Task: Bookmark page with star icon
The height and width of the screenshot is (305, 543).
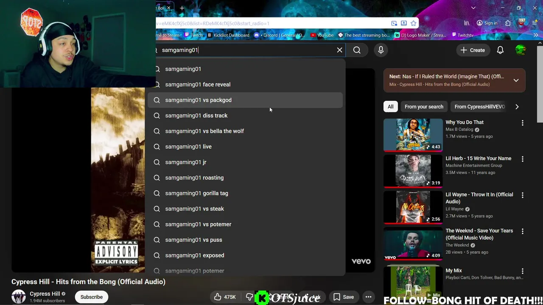Action: pyautogui.click(x=413, y=23)
